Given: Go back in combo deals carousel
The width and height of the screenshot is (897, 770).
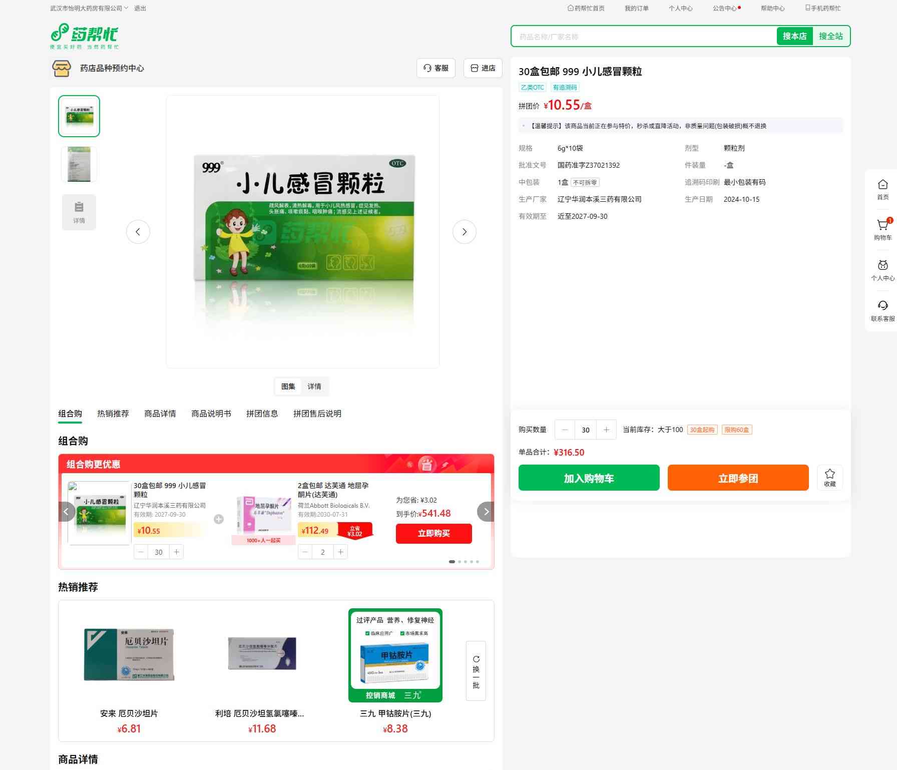Looking at the screenshot, I should (67, 512).
